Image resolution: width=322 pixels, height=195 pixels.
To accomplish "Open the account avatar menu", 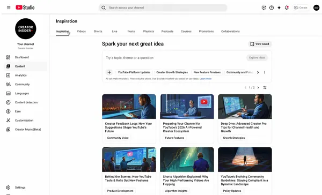I will tap(316, 8).
